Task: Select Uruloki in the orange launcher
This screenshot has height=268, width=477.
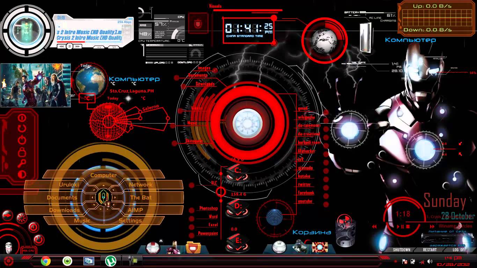Action: pos(69,185)
